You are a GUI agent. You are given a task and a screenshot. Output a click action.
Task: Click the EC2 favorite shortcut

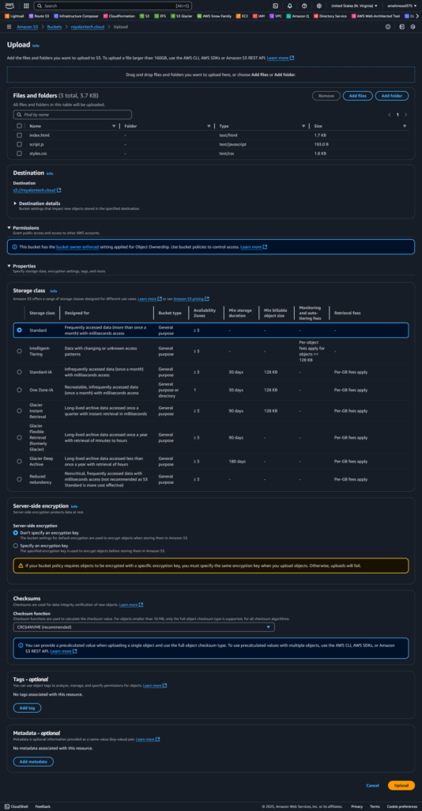(x=242, y=16)
